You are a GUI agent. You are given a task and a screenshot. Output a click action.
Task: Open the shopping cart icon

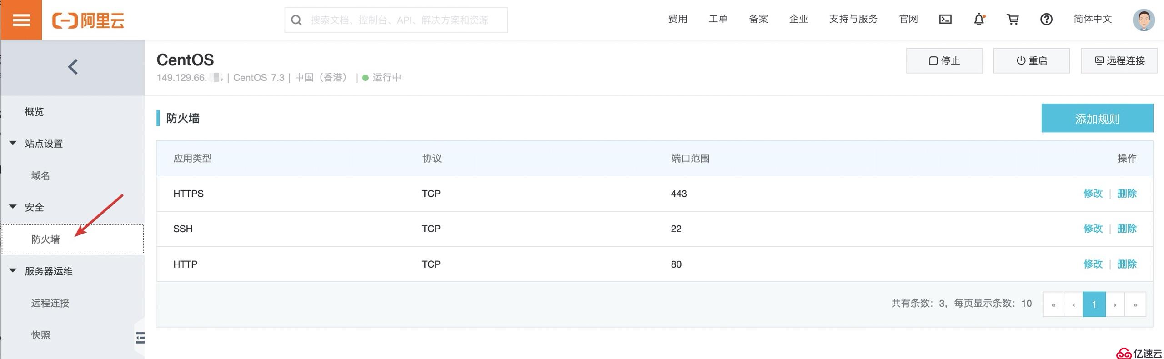[x=1013, y=20]
